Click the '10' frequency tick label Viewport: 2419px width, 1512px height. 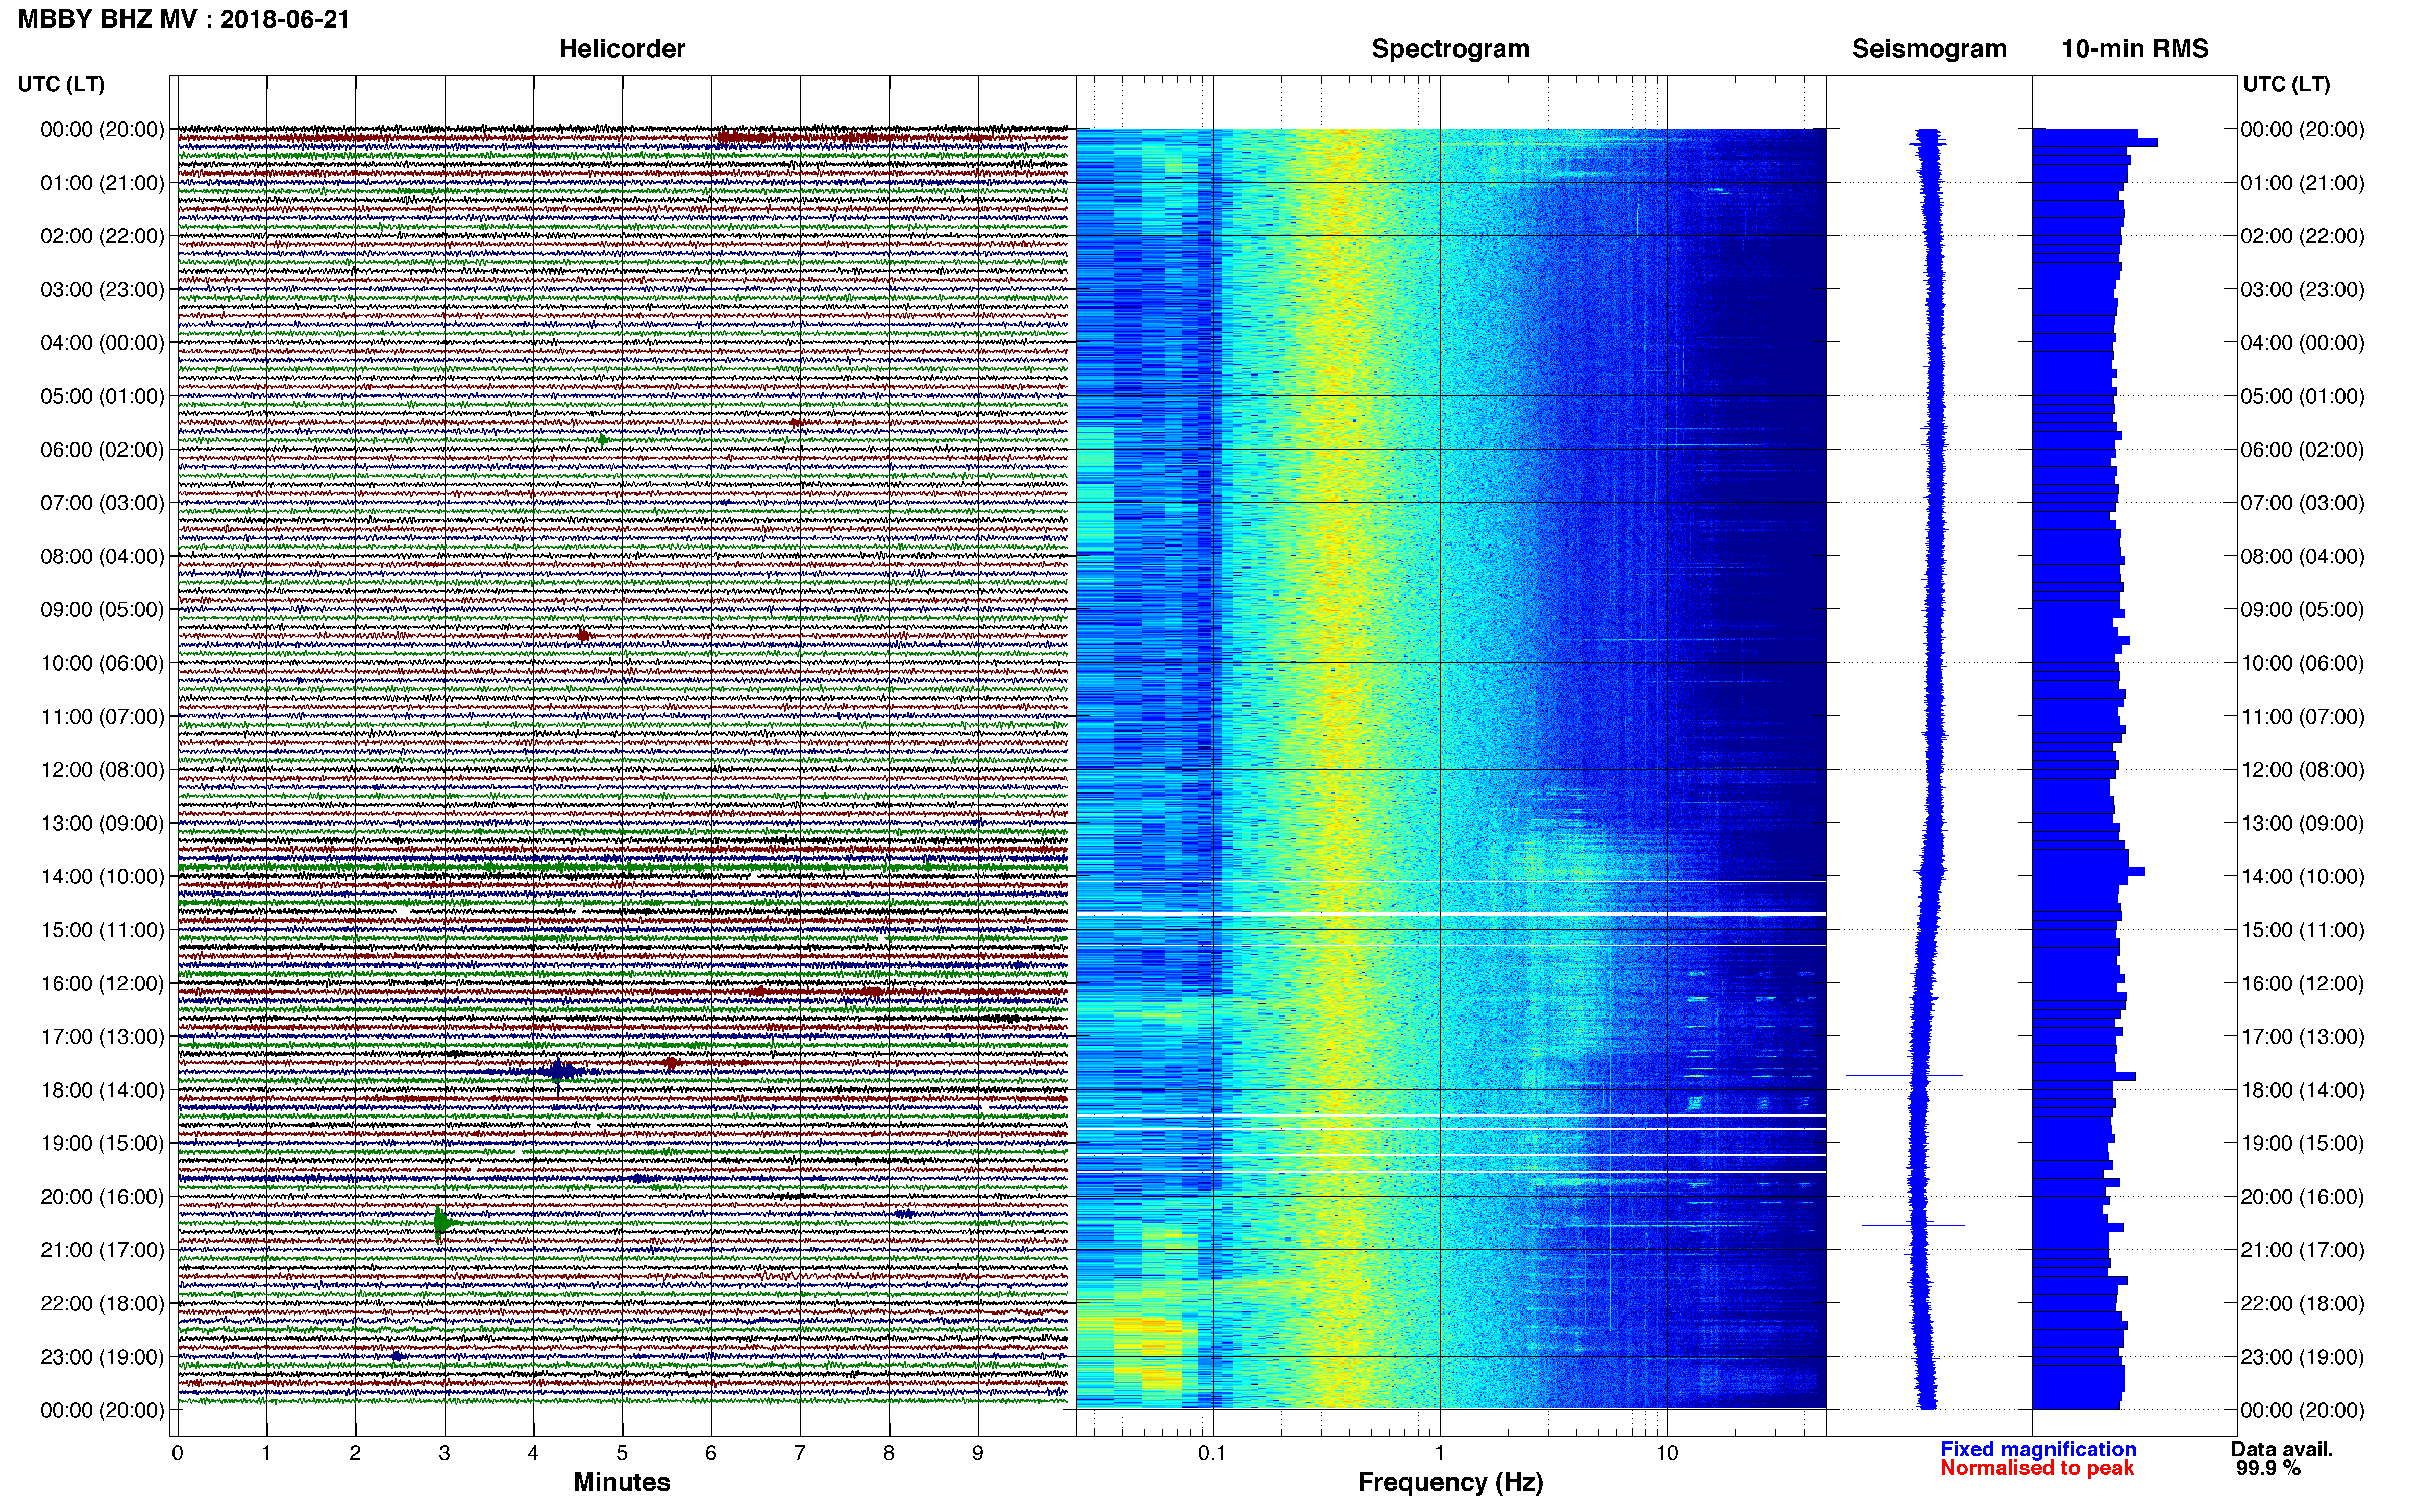pos(1666,1453)
